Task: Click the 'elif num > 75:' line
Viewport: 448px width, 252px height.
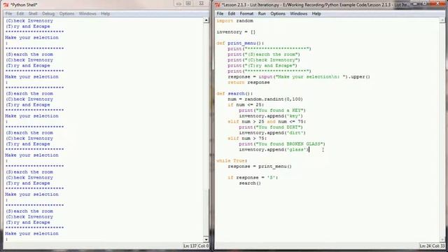Action: coord(247,139)
